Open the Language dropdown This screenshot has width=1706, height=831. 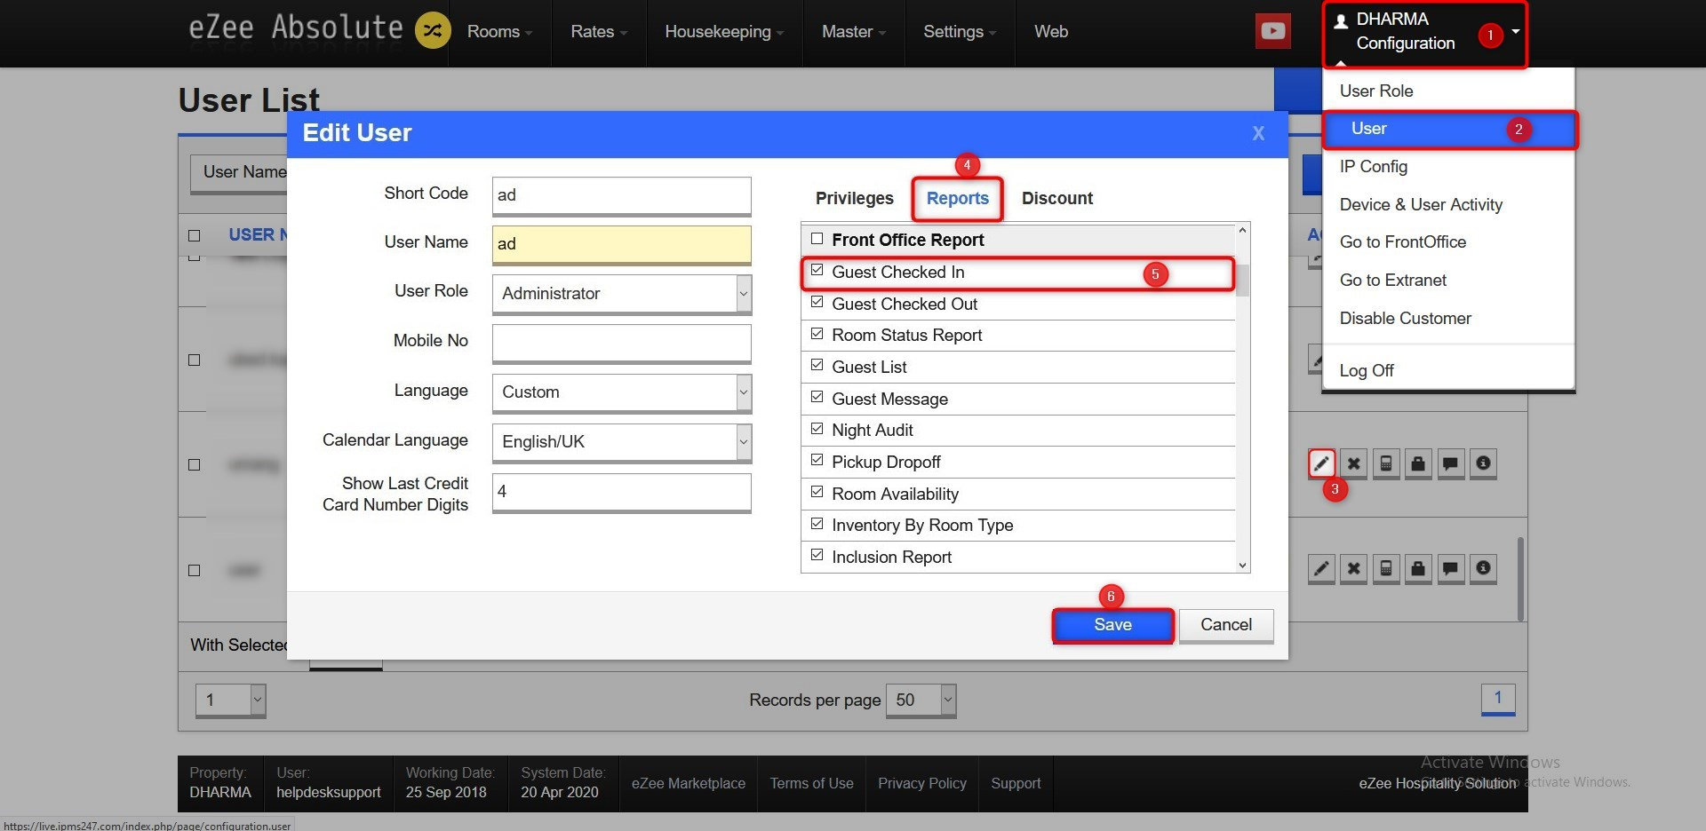tap(622, 392)
